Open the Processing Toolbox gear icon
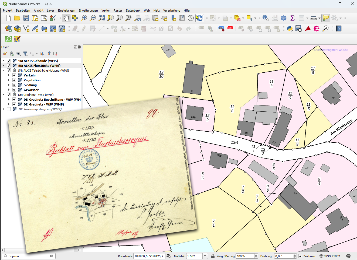This screenshot has height=260, width=357. [x=284, y=18]
